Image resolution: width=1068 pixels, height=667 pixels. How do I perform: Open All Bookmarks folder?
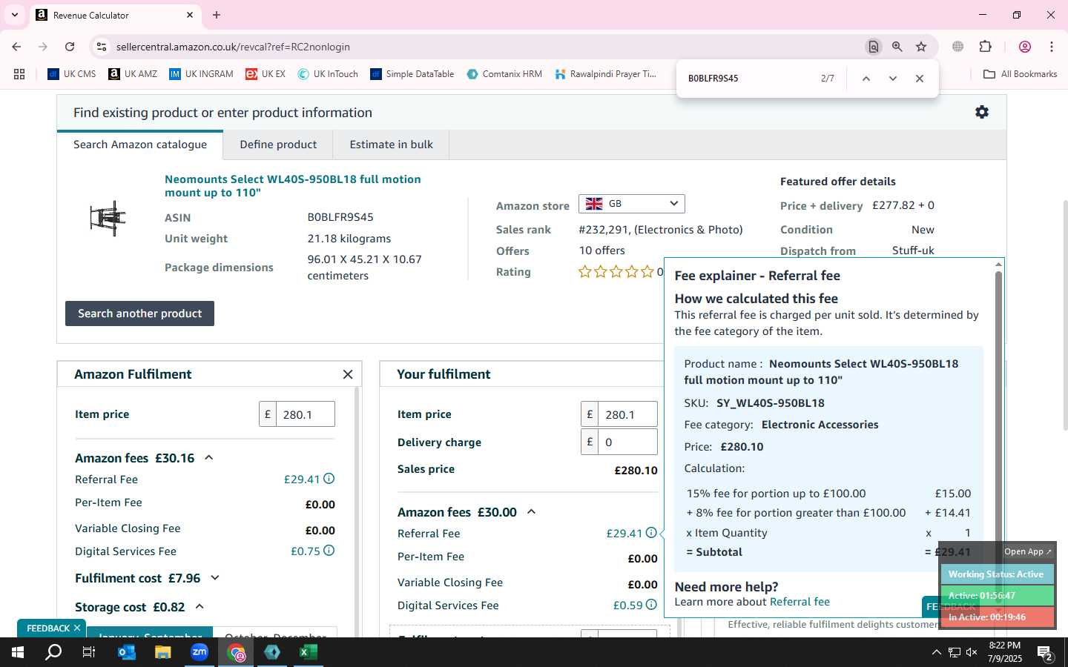[1020, 74]
